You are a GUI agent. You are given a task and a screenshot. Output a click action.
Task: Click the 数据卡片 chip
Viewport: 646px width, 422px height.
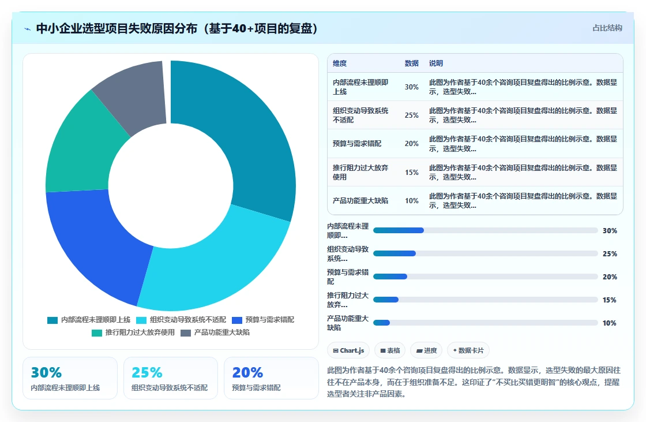pos(468,350)
